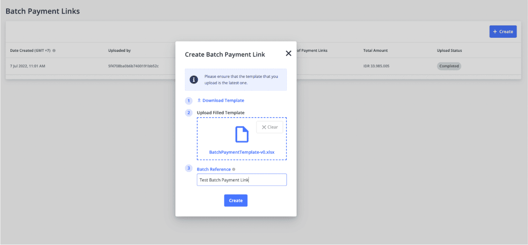Viewport: 528px width, 245px height.
Task: Click the uploaded document file icon
Action: [x=242, y=134]
